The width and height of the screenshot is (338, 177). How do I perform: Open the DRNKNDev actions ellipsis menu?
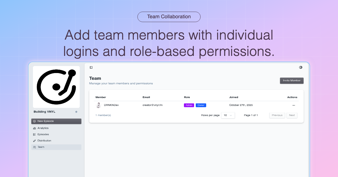tap(294, 105)
